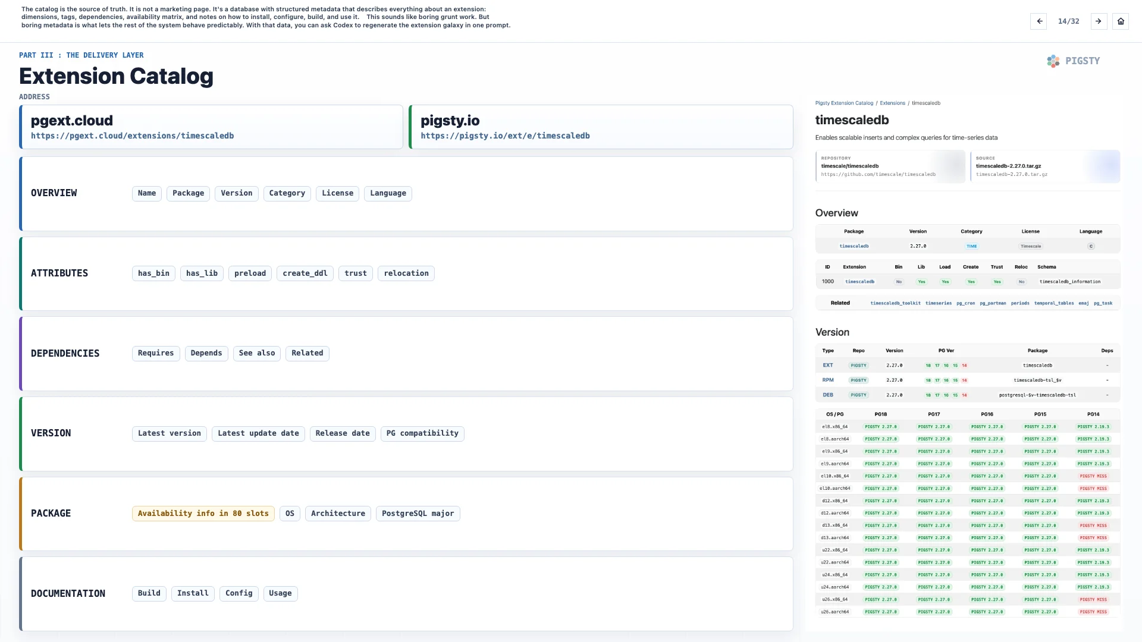Click the TIME category badge
Viewport: 1142px width, 642px height.
click(972, 246)
